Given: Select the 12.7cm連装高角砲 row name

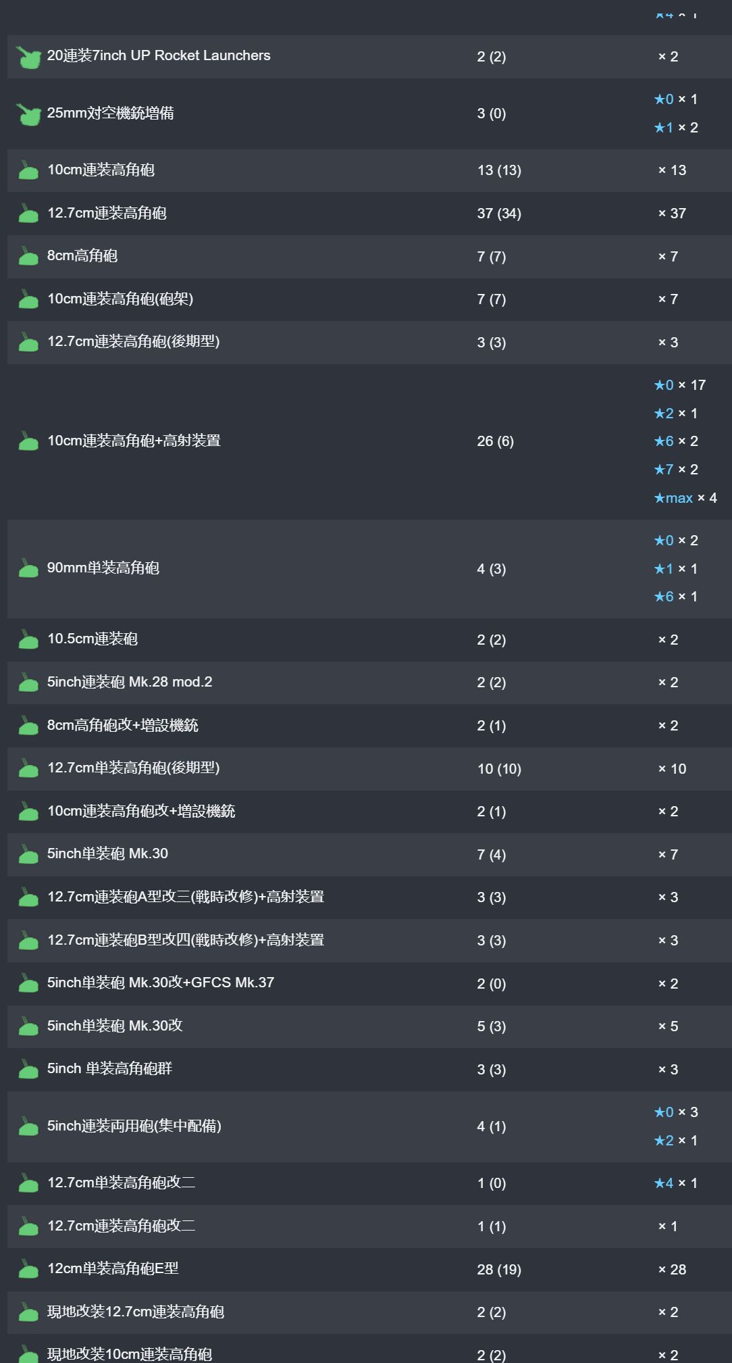Looking at the screenshot, I should pos(107,213).
